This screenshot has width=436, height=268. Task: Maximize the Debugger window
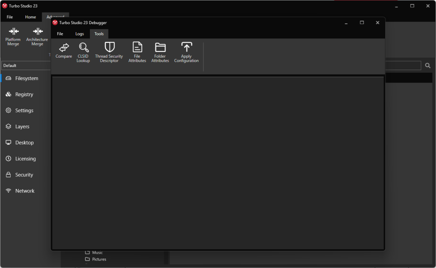click(x=362, y=23)
